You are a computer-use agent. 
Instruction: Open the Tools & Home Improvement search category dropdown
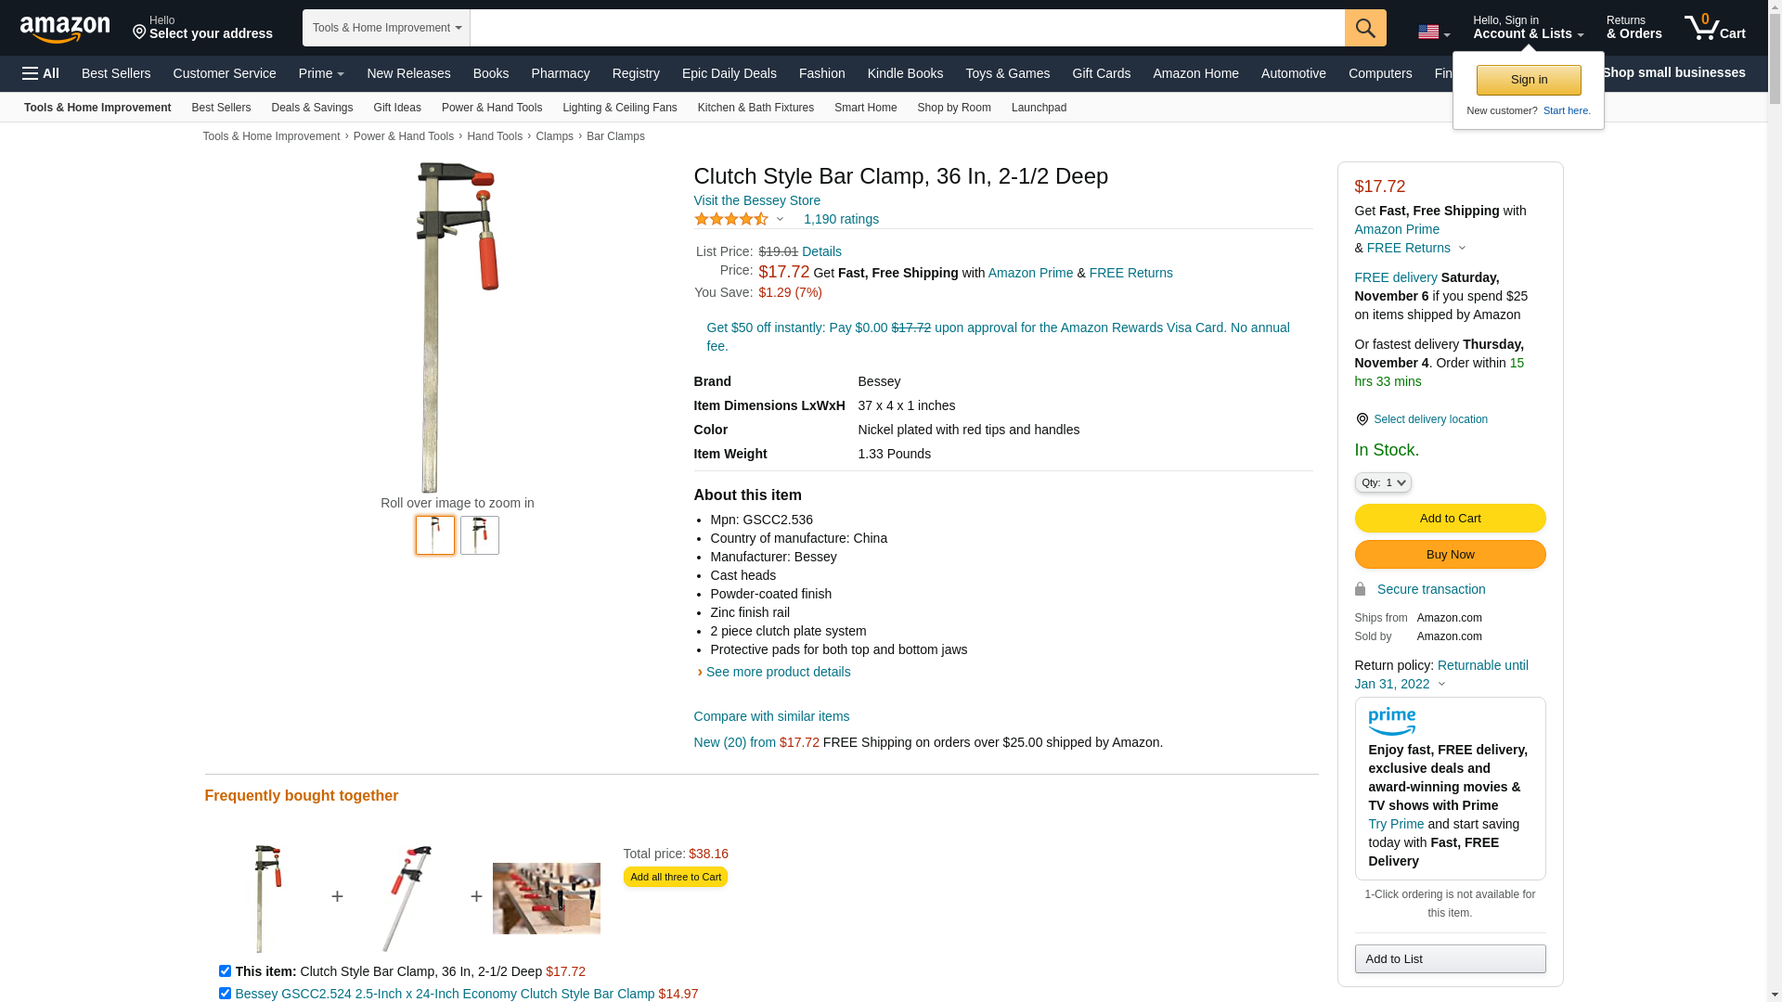pos(386,28)
